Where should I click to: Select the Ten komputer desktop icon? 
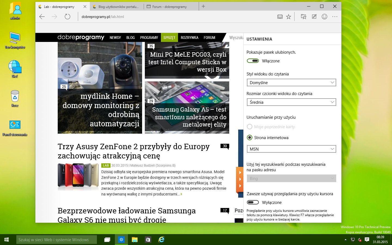pos(15,40)
